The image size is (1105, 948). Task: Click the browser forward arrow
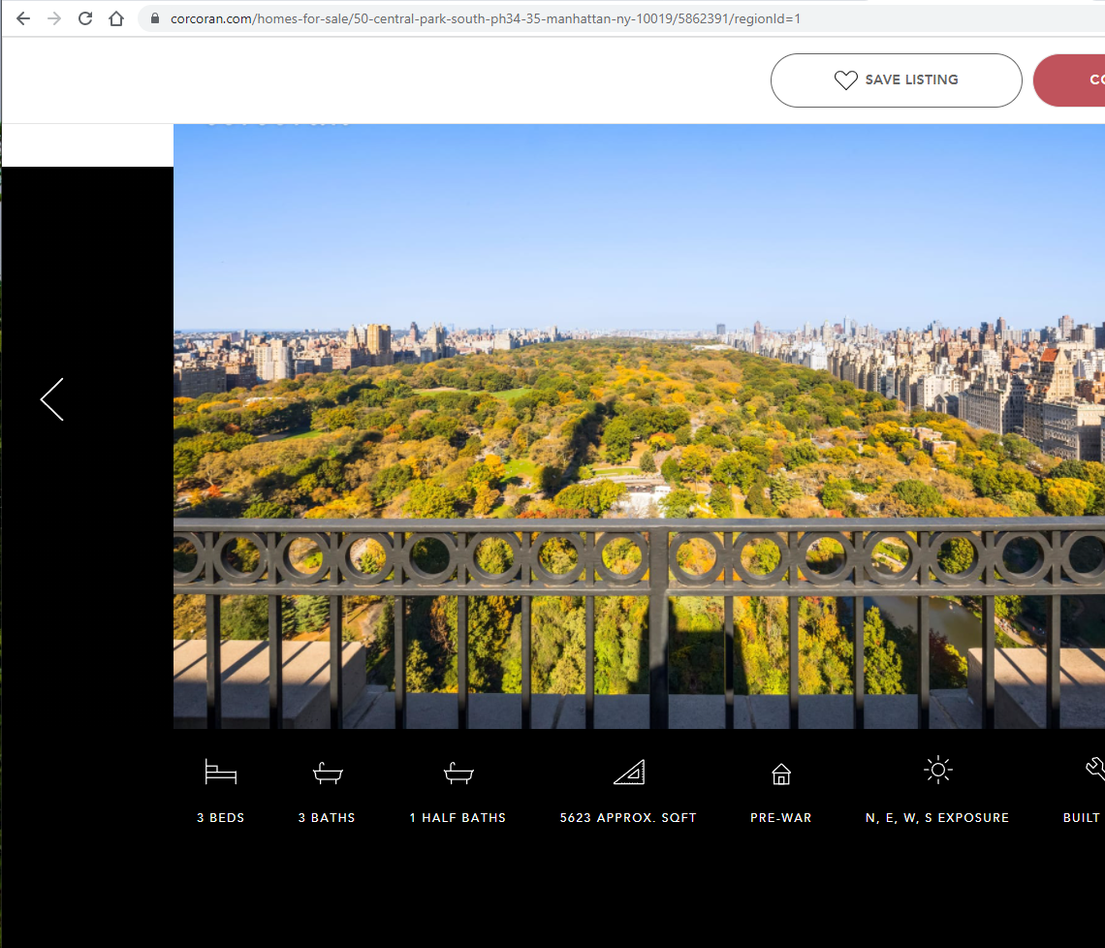54,19
